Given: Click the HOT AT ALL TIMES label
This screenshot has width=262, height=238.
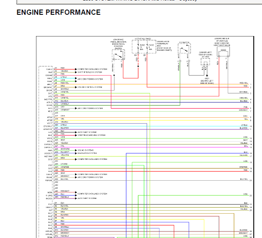Looking at the screenshot, I should tap(143, 39).
